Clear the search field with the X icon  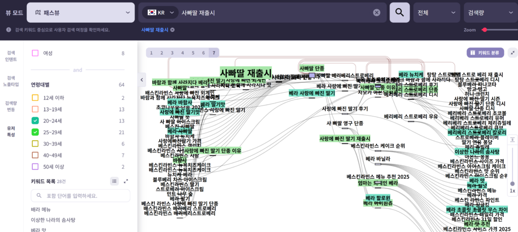[x=376, y=13]
